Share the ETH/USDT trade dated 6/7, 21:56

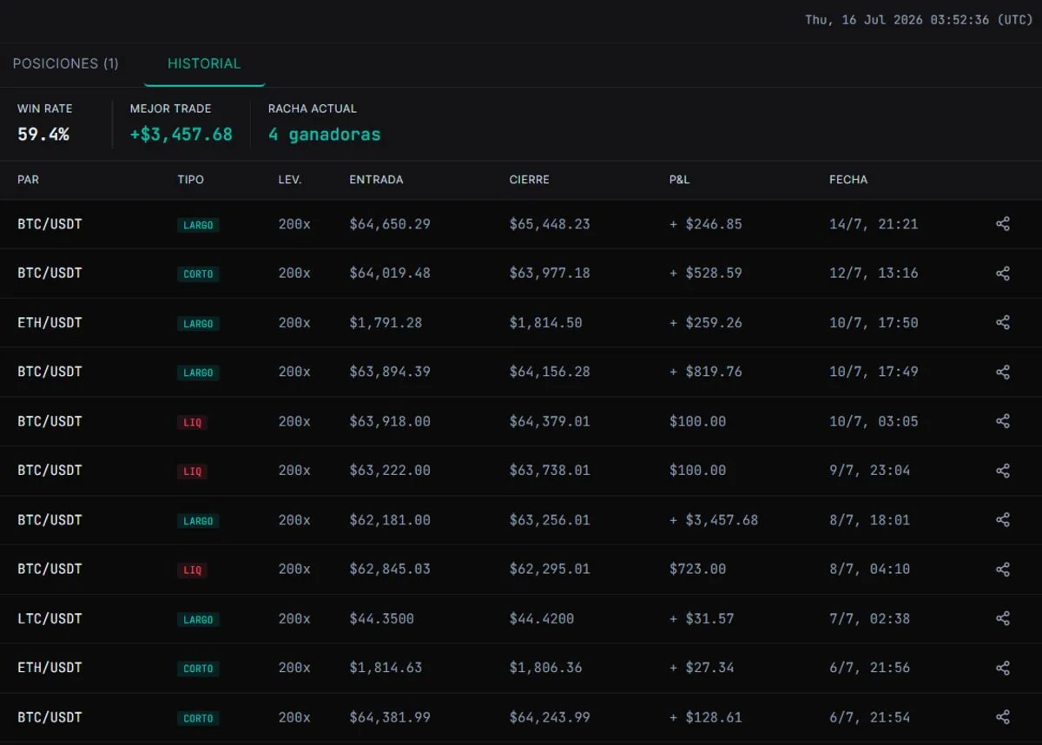point(1003,668)
